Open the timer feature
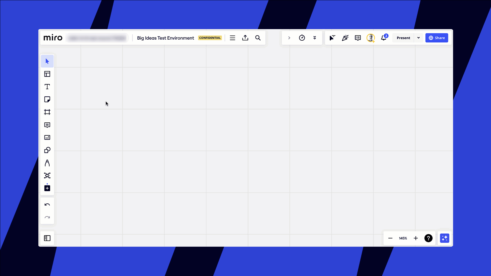The height and width of the screenshot is (276, 491). 302,38
